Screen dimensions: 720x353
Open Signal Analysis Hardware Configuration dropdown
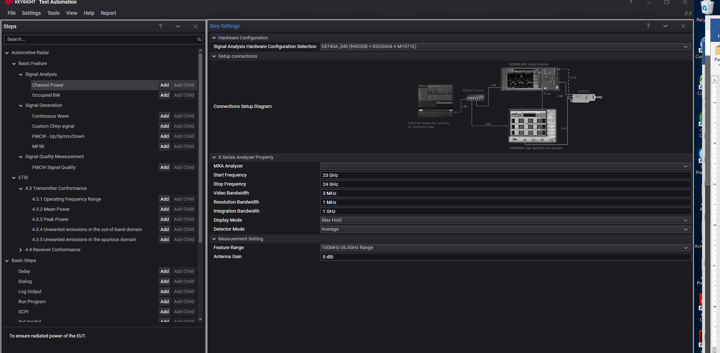tap(506, 47)
